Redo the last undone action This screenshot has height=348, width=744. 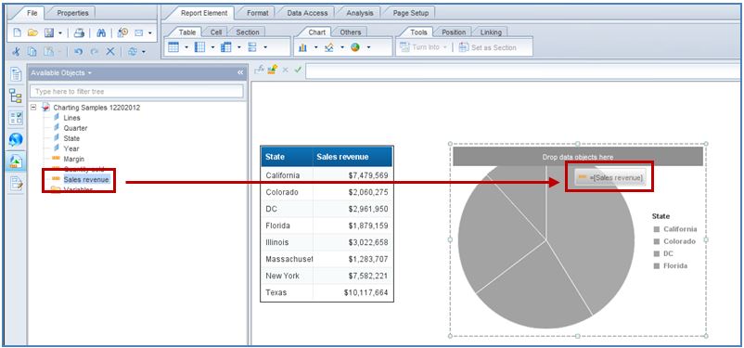pyautogui.click(x=95, y=51)
